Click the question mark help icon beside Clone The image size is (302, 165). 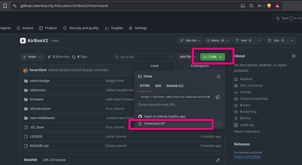219,77
